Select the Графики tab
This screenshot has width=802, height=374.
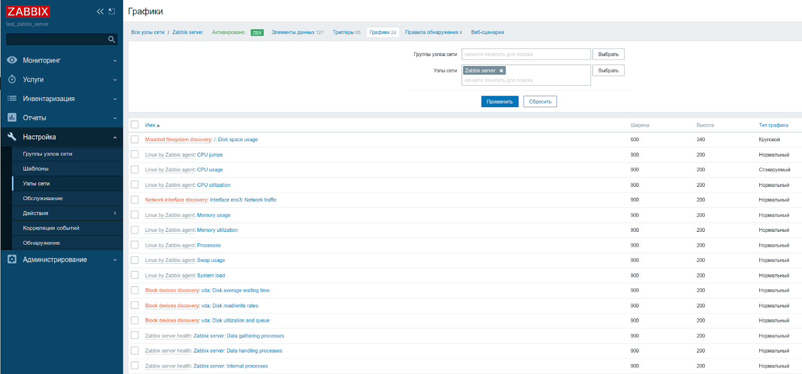pyautogui.click(x=383, y=33)
